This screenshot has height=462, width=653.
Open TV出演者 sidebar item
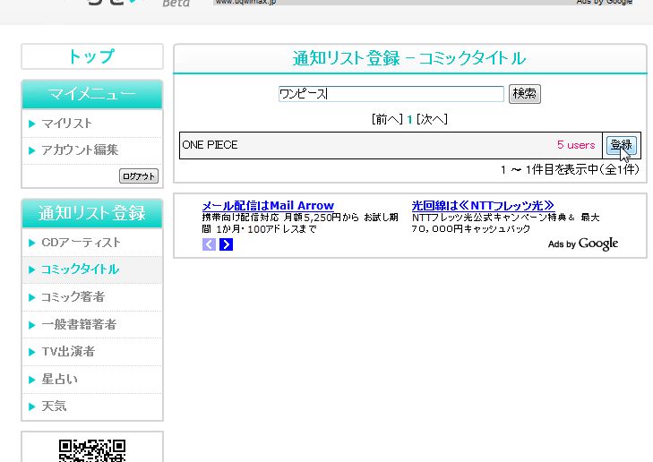click(x=68, y=352)
